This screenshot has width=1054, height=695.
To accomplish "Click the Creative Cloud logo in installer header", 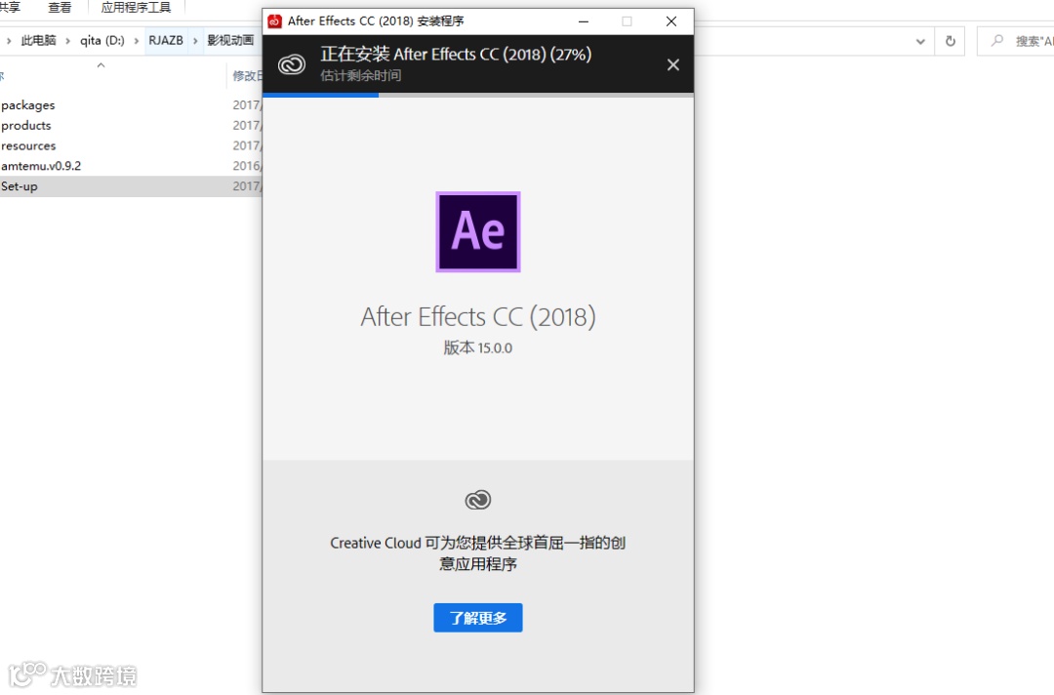I will [292, 64].
